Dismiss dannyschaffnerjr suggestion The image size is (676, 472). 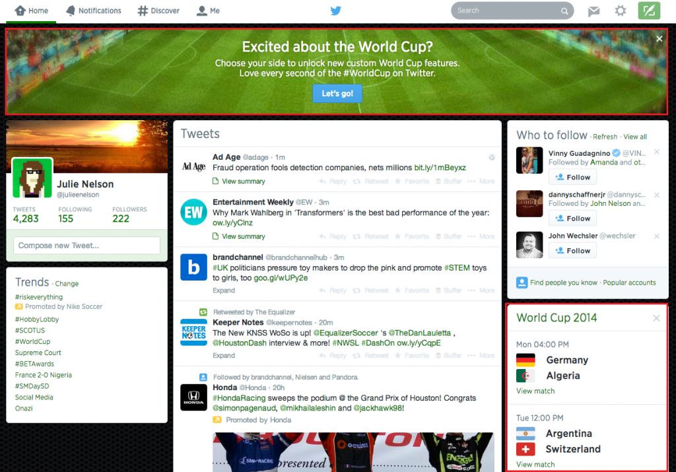click(657, 195)
